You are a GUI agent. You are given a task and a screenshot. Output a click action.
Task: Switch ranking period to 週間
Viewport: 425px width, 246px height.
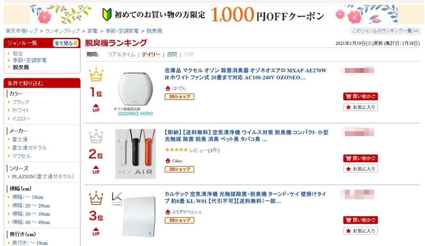tap(172, 55)
